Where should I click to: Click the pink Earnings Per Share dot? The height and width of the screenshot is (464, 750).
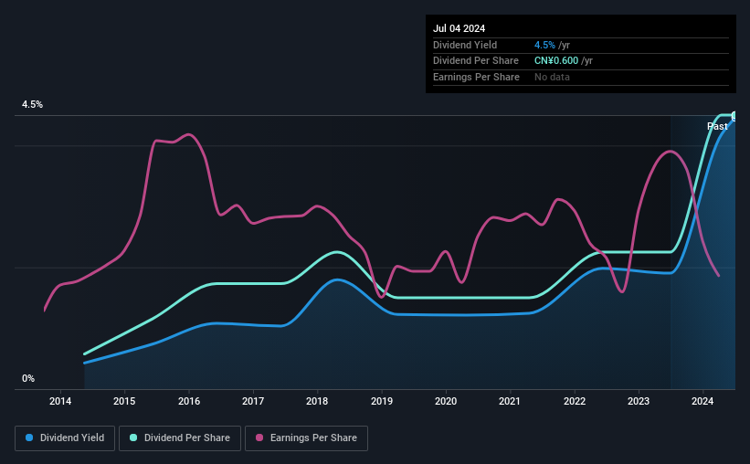(x=259, y=438)
